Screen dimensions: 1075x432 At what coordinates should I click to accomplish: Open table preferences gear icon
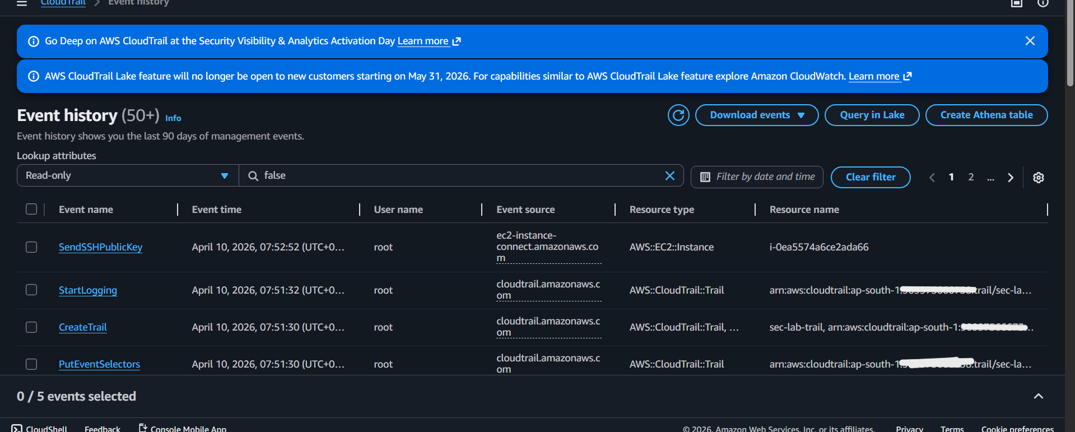click(x=1038, y=178)
